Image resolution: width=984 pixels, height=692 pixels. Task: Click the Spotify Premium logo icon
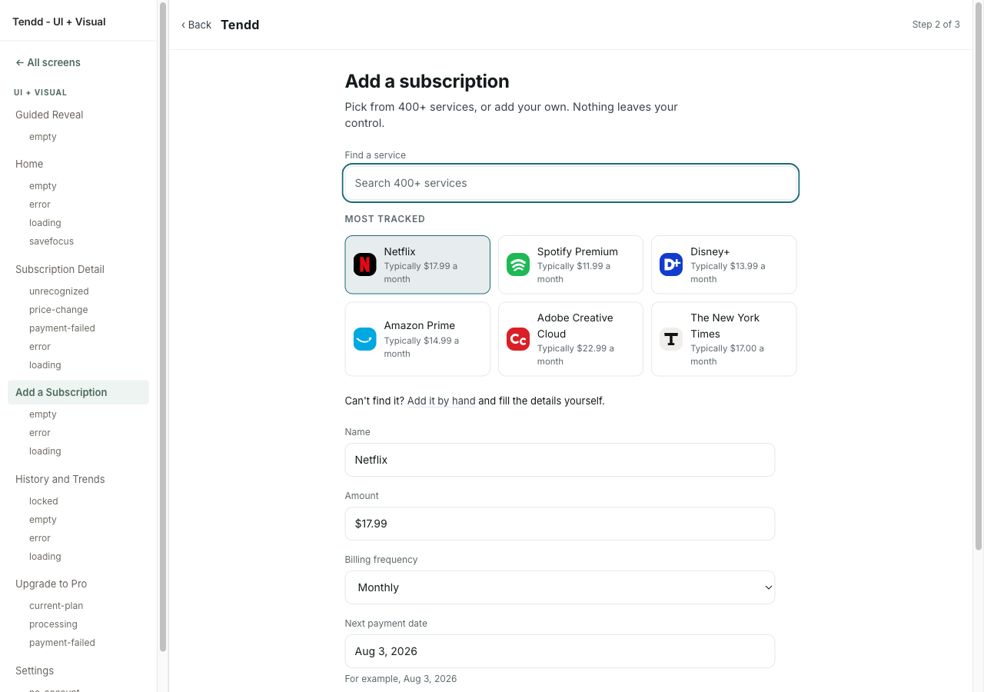(x=518, y=264)
